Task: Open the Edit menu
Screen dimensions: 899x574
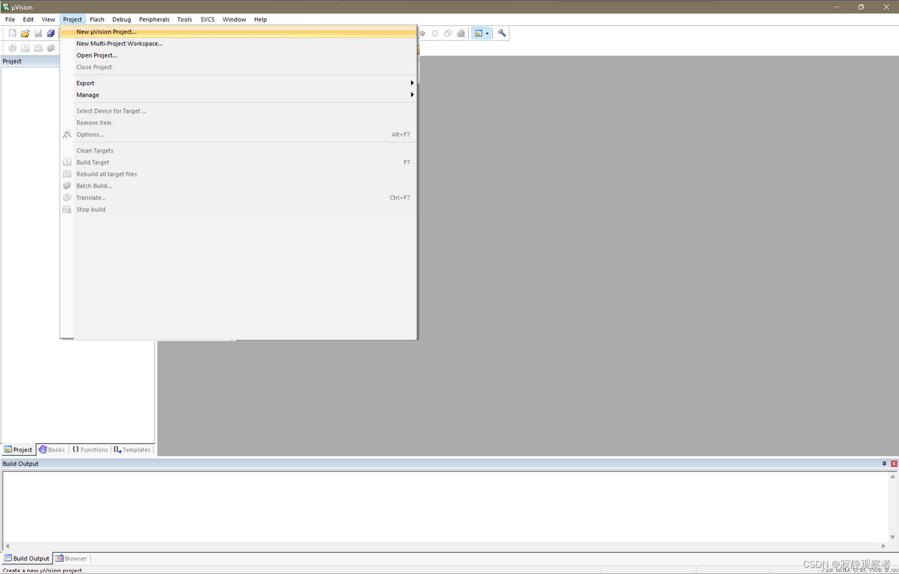Action: (28, 19)
